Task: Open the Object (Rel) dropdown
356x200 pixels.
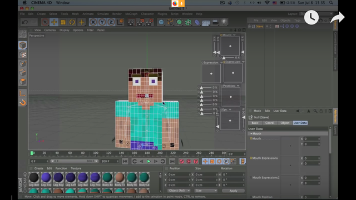Action: (179, 191)
